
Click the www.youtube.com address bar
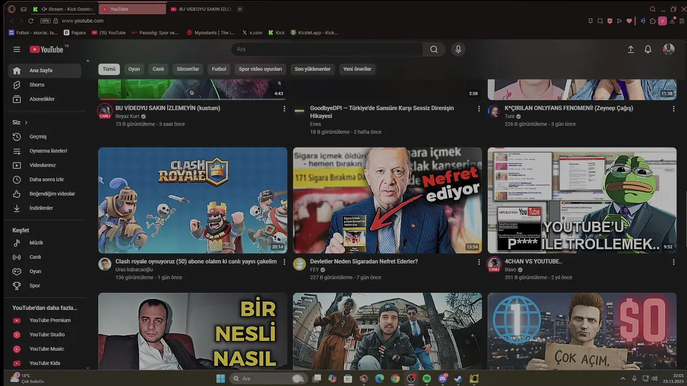pyautogui.click(x=82, y=21)
